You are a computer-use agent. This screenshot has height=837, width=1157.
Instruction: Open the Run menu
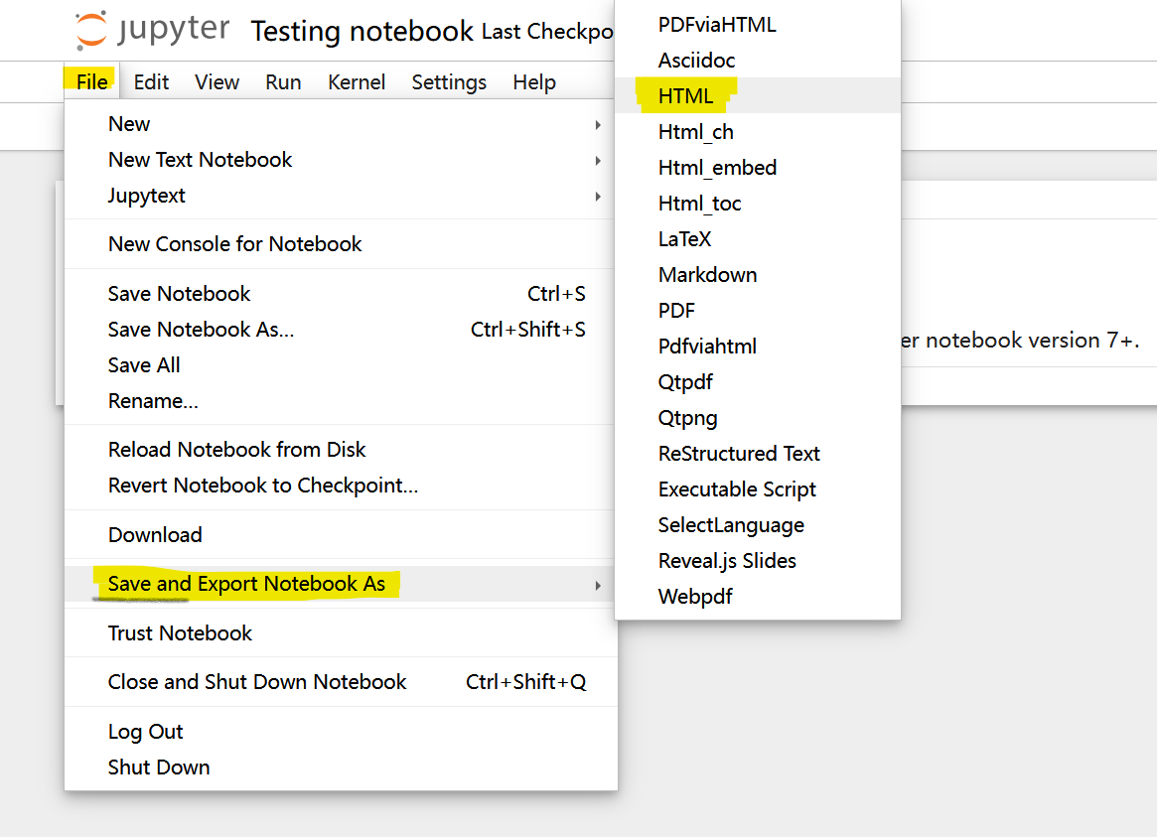click(x=283, y=81)
